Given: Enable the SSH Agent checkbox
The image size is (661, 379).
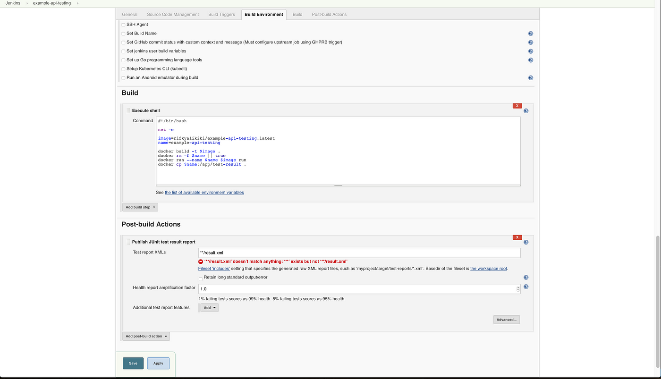Looking at the screenshot, I should click(x=124, y=25).
